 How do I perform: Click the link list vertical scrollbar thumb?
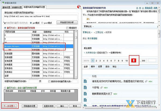(76, 37)
